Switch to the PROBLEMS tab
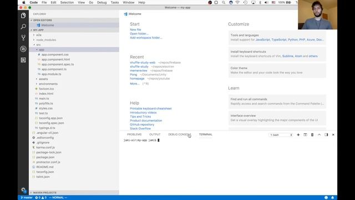 134,134
